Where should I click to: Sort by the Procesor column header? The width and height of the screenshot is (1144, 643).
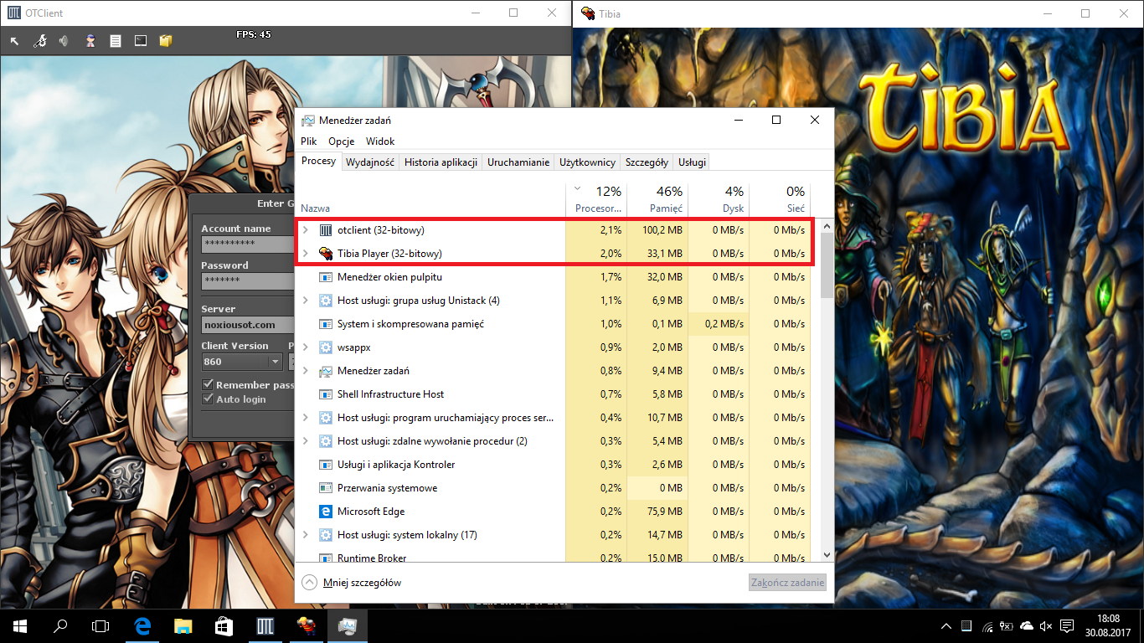click(596, 200)
